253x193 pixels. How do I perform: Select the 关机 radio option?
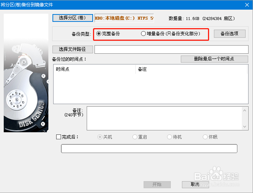(x=105, y=137)
